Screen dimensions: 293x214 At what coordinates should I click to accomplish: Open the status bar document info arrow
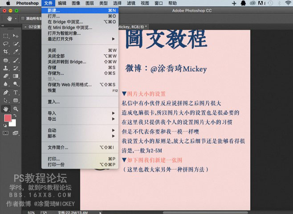pos(101,213)
